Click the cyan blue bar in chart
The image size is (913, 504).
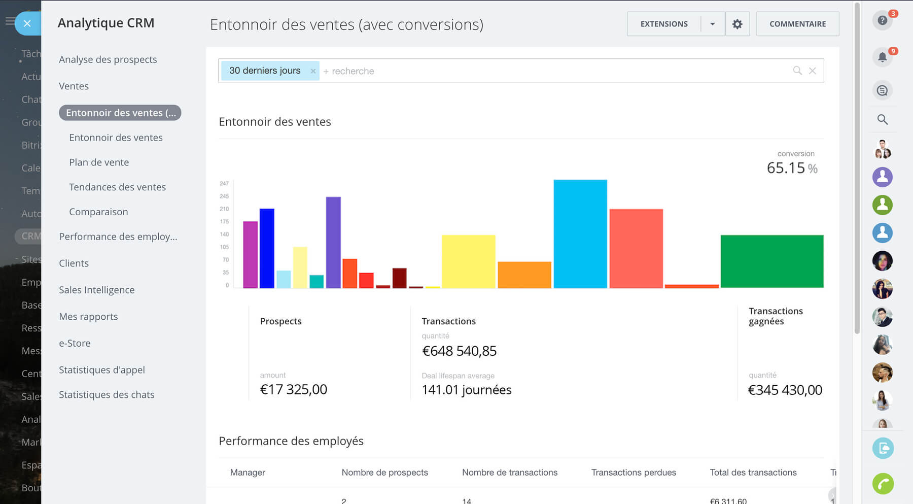pos(580,234)
